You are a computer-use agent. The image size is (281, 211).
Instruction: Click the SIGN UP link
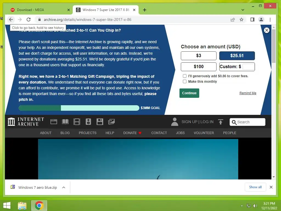pos(189,122)
